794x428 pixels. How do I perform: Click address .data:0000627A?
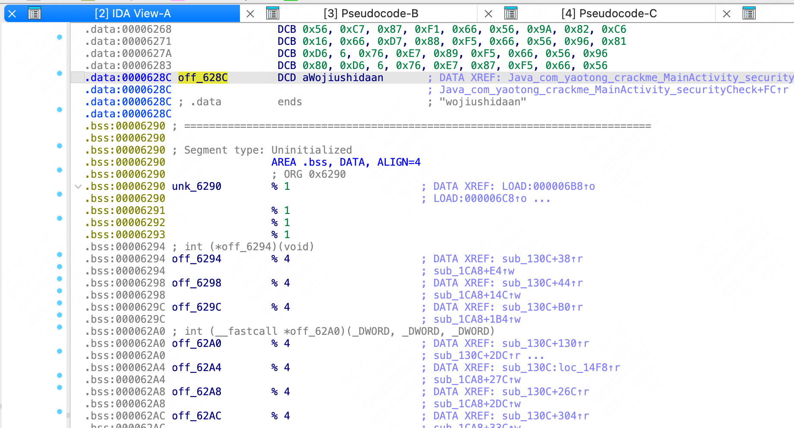click(128, 53)
